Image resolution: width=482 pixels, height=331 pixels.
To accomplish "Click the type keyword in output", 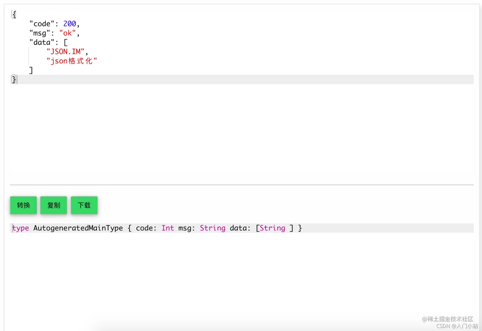I will click(x=21, y=228).
